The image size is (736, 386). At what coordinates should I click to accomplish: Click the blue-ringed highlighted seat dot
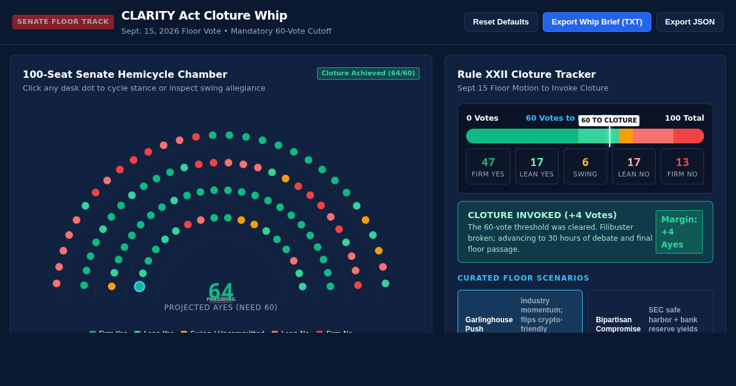pyautogui.click(x=139, y=286)
